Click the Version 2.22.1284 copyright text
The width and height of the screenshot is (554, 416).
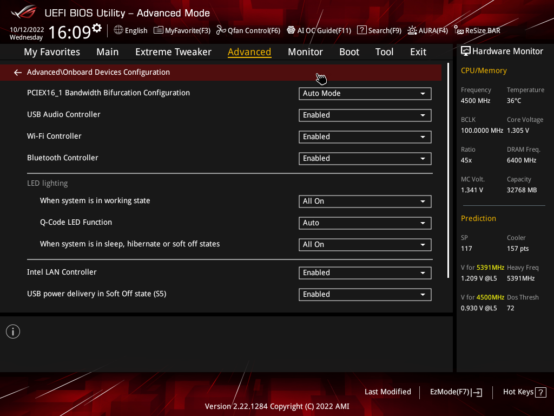tap(277, 406)
